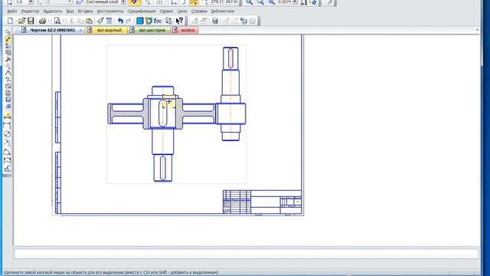The image size is (490, 276).
Task: Click the Point tool with yellow star
Action: pyautogui.click(x=8, y=117)
